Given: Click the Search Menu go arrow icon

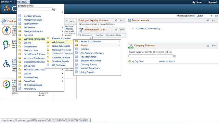Looking at the screenshot, I should click(x=54, y=9).
